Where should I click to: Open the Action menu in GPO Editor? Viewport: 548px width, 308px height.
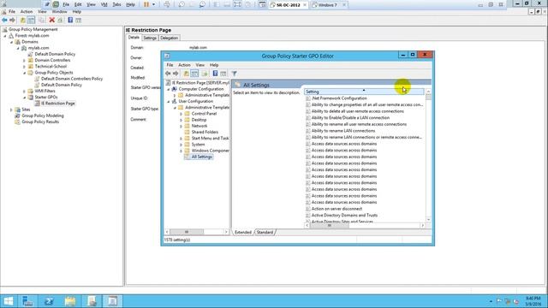coord(184,65)
